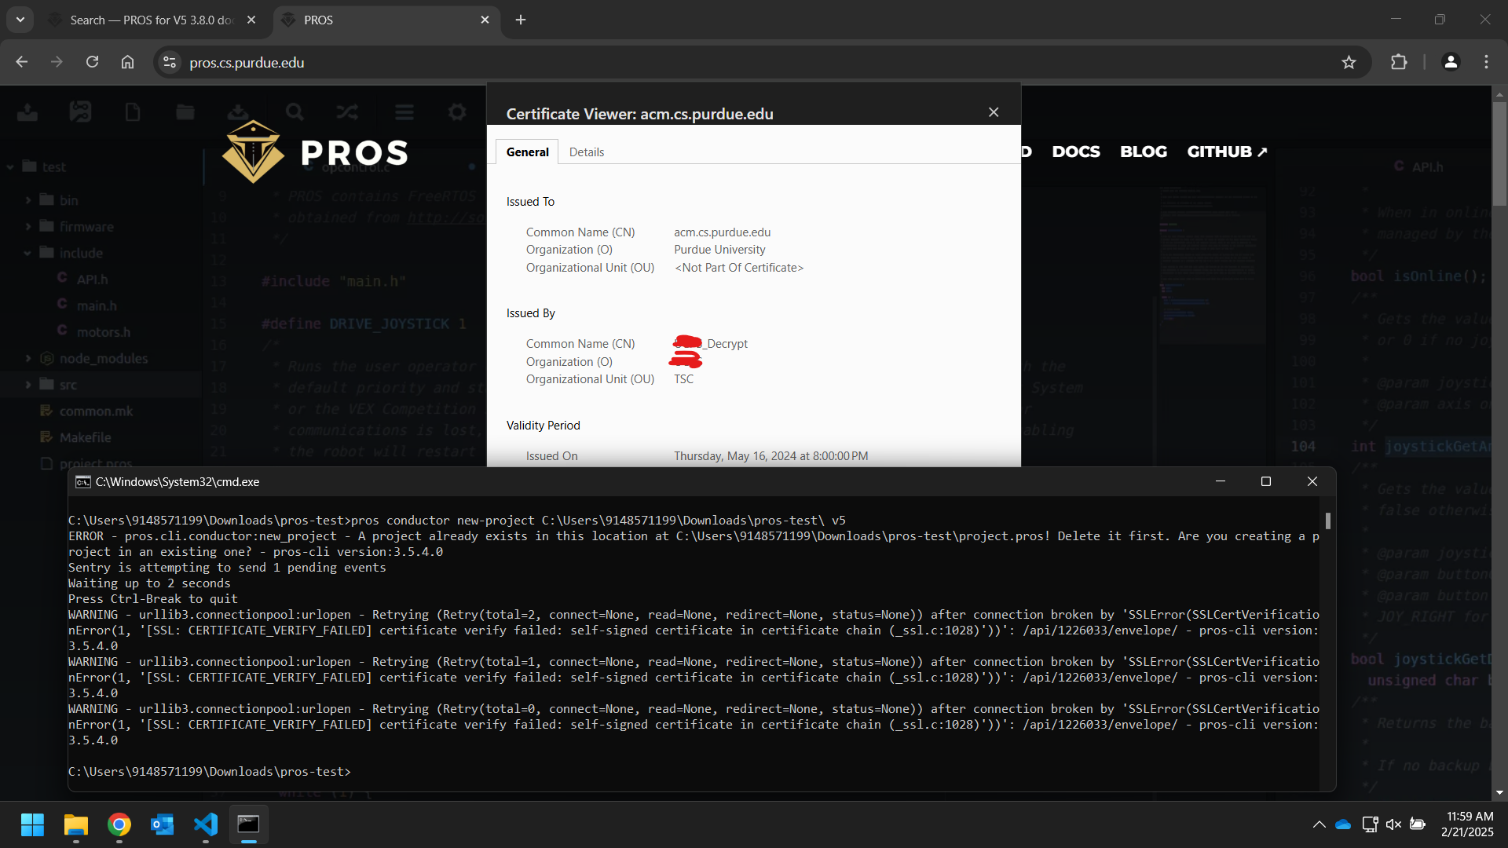Open the settings gear in the editor toolbar
The width and height of the screenshot is (1508, 848).
pyautogui.click(x=456, y=111)
